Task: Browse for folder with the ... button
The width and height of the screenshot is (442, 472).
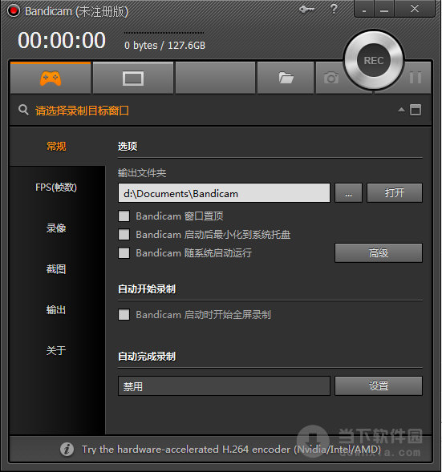Action: coord(348,193)
